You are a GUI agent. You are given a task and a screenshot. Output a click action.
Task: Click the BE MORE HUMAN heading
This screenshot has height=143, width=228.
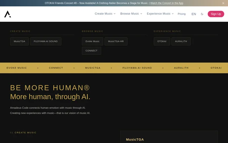[50, 88]
